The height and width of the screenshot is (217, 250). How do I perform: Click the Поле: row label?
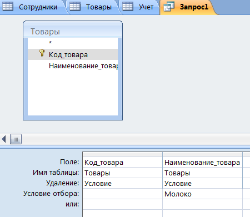pyautogui.click(x=69, y=162)
